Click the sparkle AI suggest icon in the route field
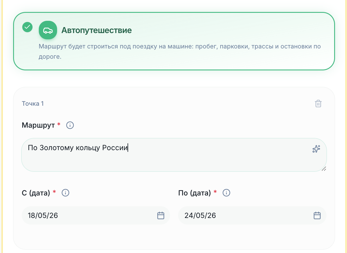This screenshot has width=347, height=253. tap(316, 149)
